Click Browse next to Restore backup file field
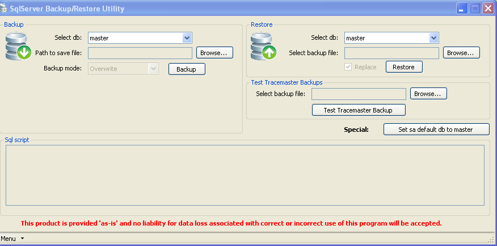 pos(461,53)
